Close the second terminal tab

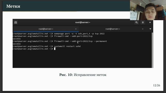point(143,29)
